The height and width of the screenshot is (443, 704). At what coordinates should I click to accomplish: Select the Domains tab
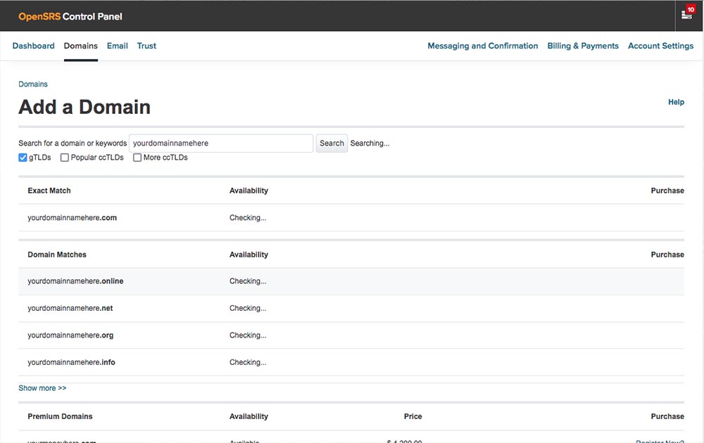click(x=80, y=46)
